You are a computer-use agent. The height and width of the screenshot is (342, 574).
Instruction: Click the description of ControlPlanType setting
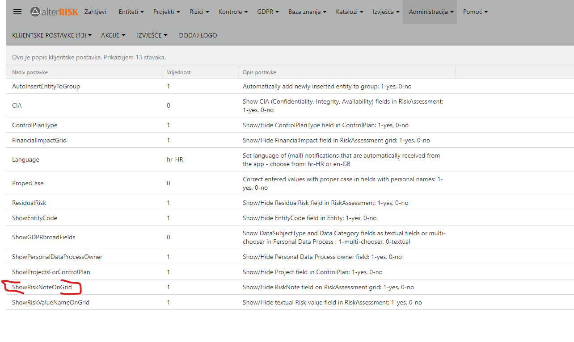[325, 125]
